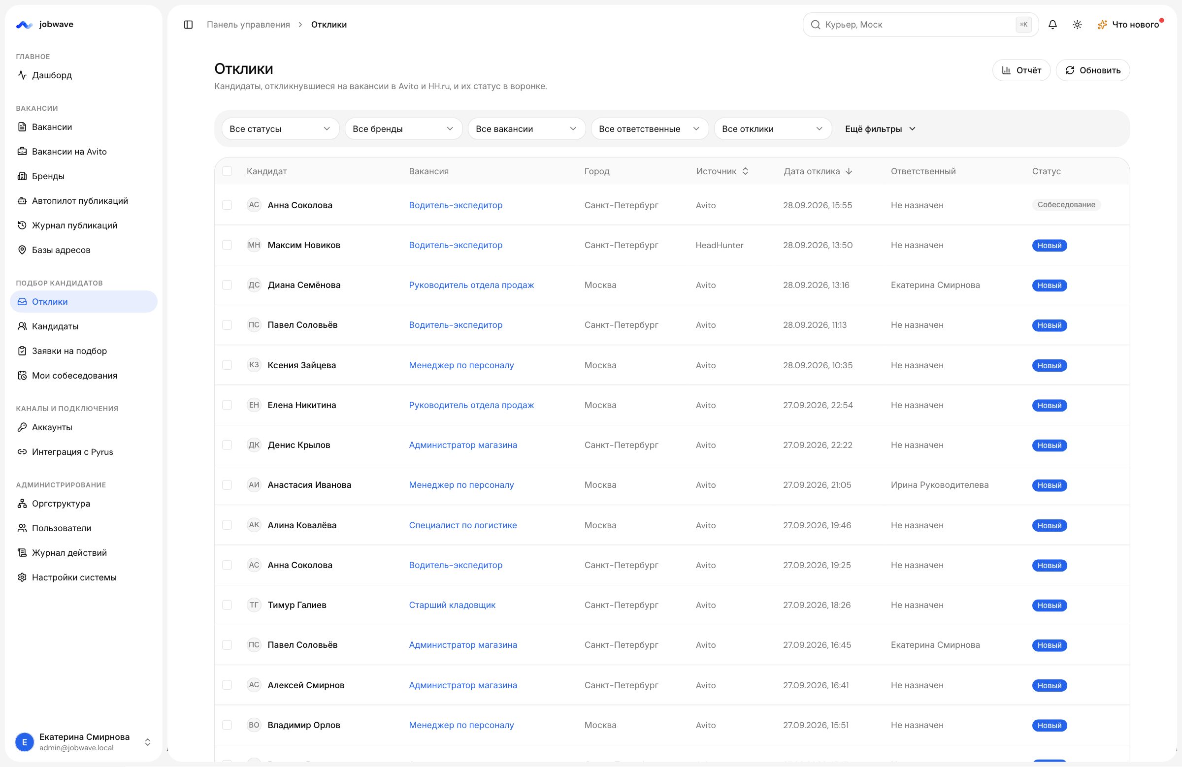Sort by Дата отклика column
The height and width of the screenshot is (767, 1182).
pos(818,171)
